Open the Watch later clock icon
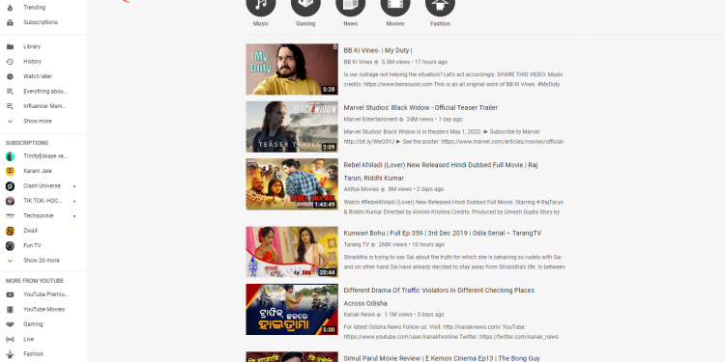725x362 pixels. pyautogui.click(x=10, y=76)
